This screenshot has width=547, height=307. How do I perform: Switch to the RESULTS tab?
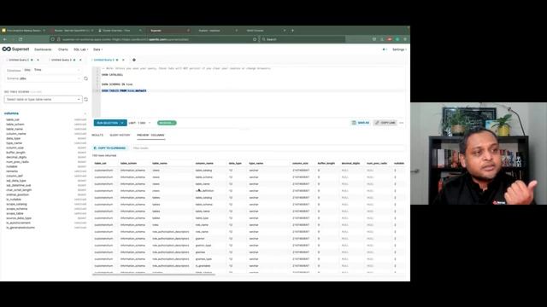[x=97, y=135]
